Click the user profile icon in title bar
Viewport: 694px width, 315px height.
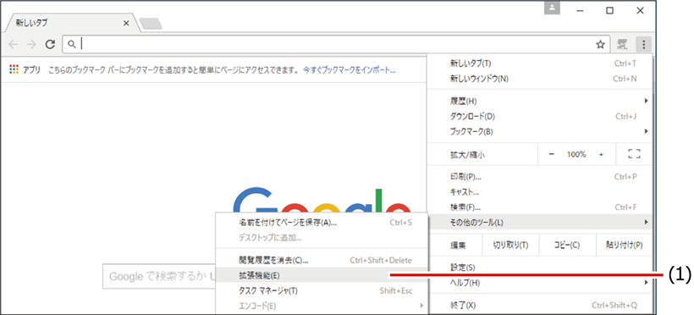pyautogui.click(x=552, y=8)
